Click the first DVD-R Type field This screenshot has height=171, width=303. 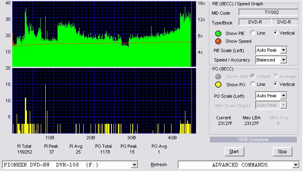click(x=255, y=22)
